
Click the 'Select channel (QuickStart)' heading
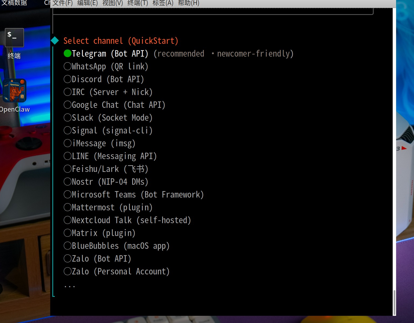pyautogui.click(x=121, y=41)
